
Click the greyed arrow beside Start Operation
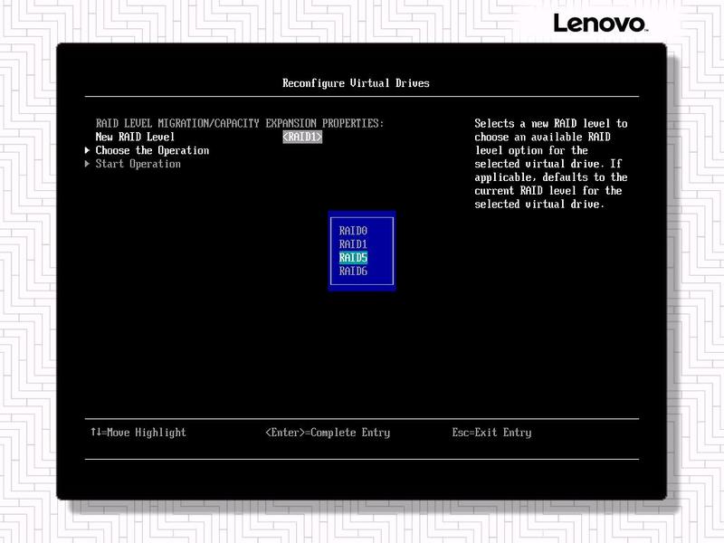88,164
